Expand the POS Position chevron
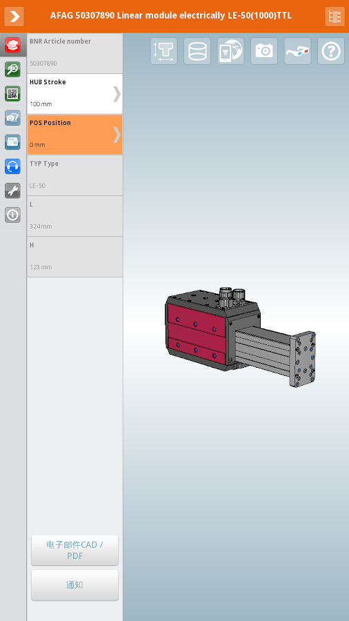Viewport: 349px width, 621px height. (117, 135)
